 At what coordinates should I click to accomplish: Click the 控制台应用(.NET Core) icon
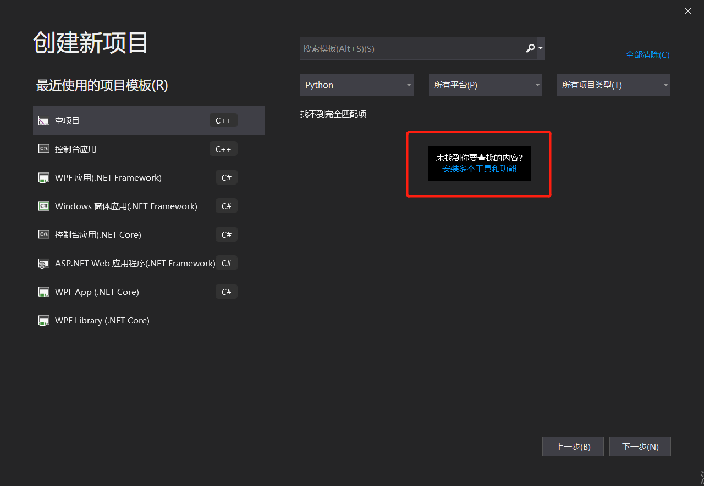(x=44, y=234)
